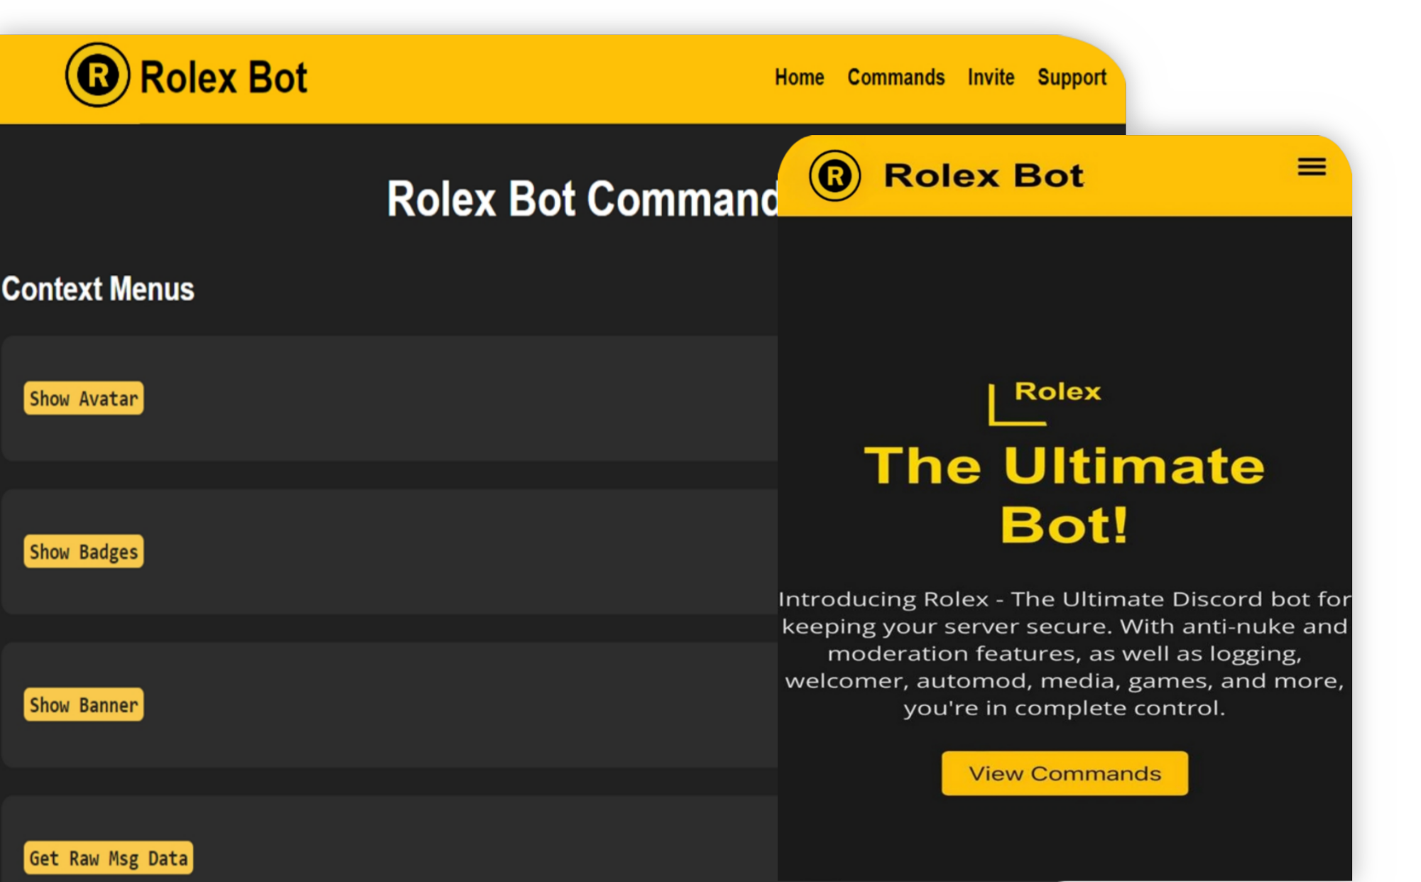This screenshot has height=882, width=1421.
Task: Click the small yellow Rolex label above headline
Action: coord(1057,391)
